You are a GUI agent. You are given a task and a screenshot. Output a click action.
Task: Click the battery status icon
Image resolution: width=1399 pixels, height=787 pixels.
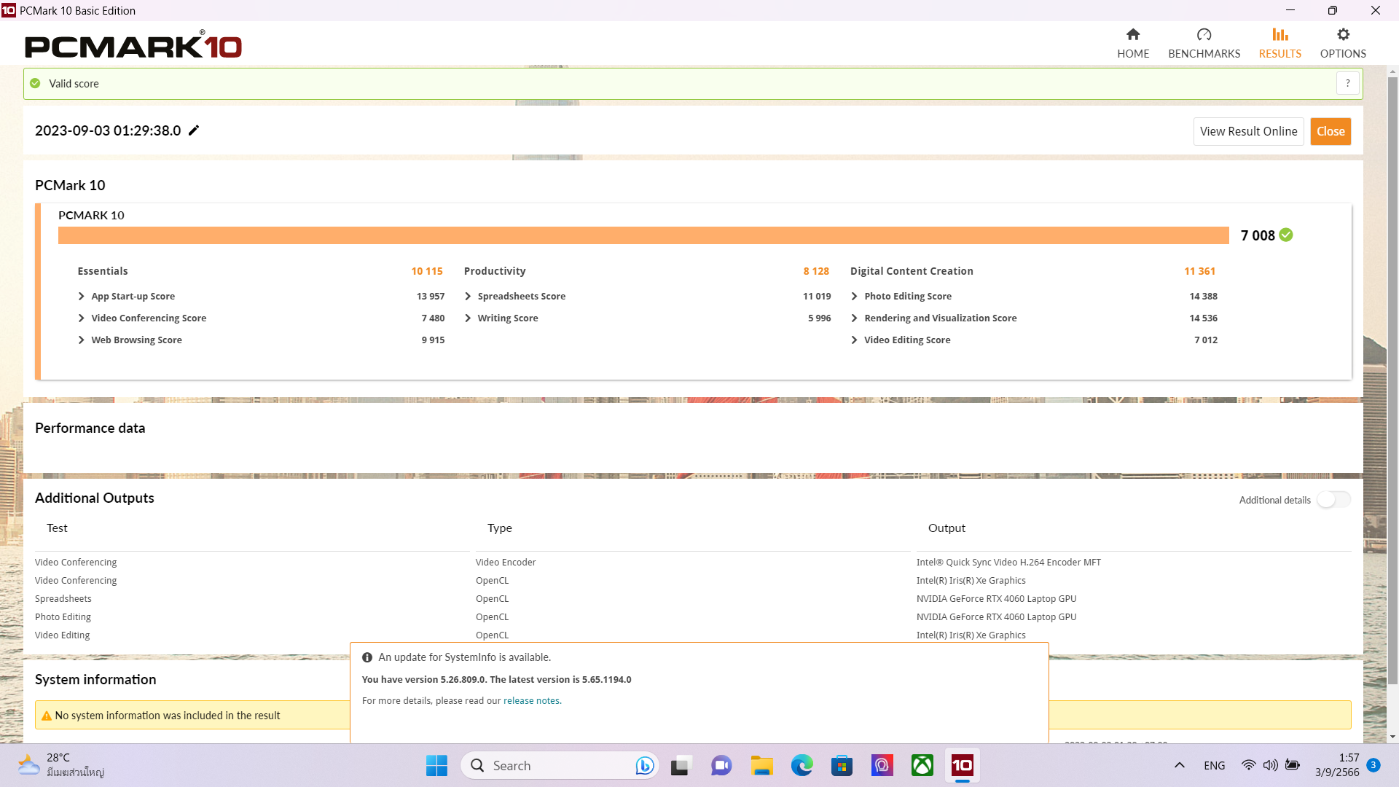click(1292, 765)
